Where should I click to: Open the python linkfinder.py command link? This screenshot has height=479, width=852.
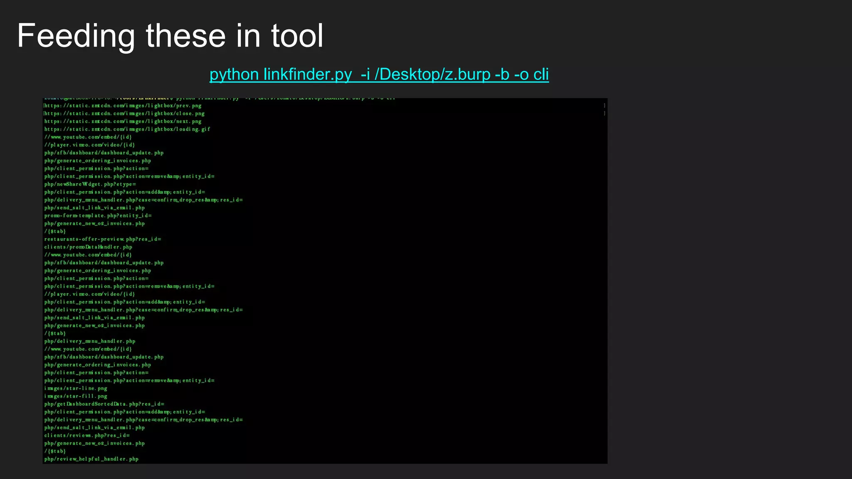[379, 74]
